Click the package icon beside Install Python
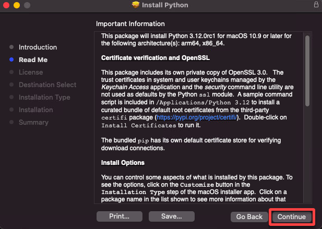Image resolution: width=322 pixels, height=229 pixels. (x=136, y=5)
